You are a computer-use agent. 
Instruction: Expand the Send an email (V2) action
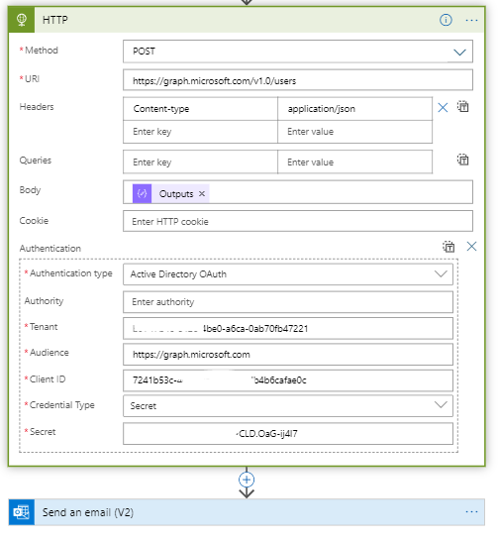[247, 512]
